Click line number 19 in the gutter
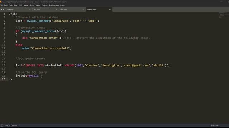Screen dimensions: 229x128 coord(4,76)
